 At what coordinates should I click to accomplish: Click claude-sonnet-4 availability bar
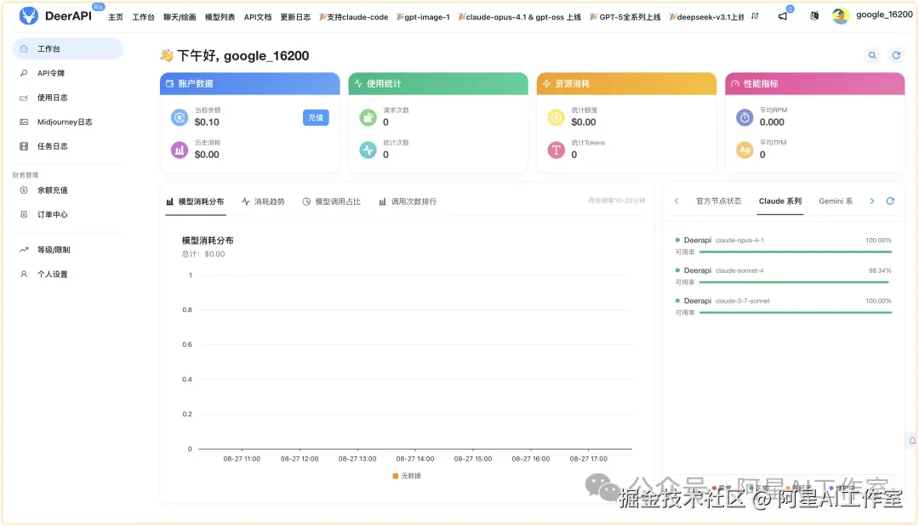click(x=796, y=283)
